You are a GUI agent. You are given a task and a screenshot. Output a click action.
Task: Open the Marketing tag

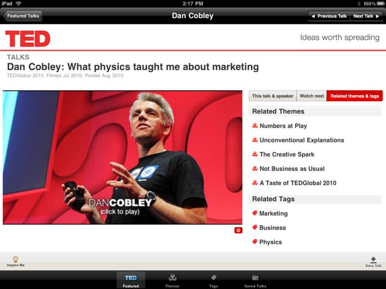click(x=273, y=213)
